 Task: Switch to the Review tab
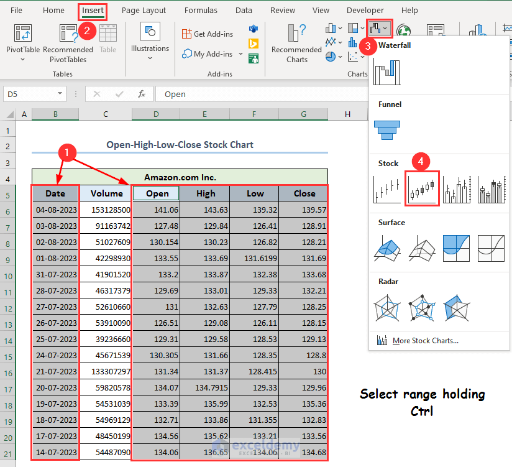point(283,11)
